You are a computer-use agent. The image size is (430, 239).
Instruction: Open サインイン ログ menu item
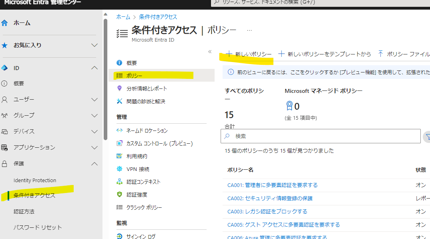[x=141, y=236]
